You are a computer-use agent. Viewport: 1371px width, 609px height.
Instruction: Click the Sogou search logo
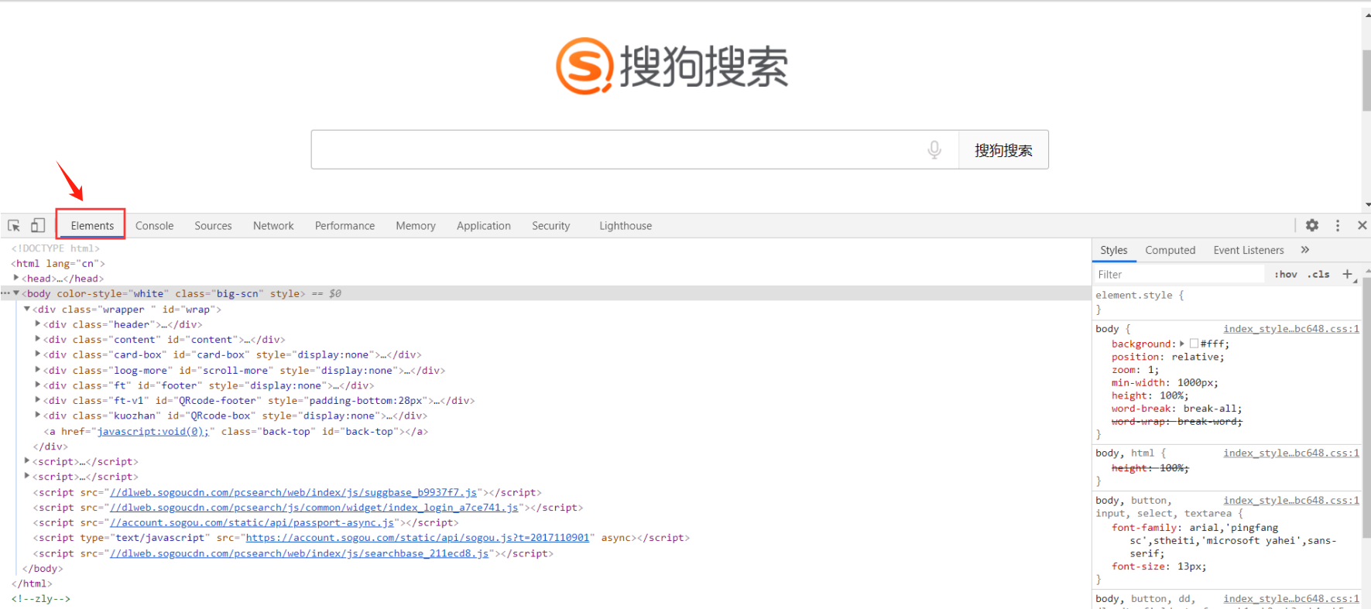[672, 67]
